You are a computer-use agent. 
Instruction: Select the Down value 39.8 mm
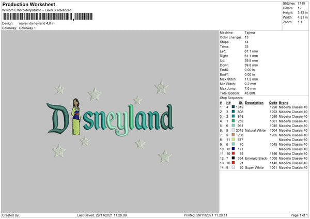click(251, 65)
